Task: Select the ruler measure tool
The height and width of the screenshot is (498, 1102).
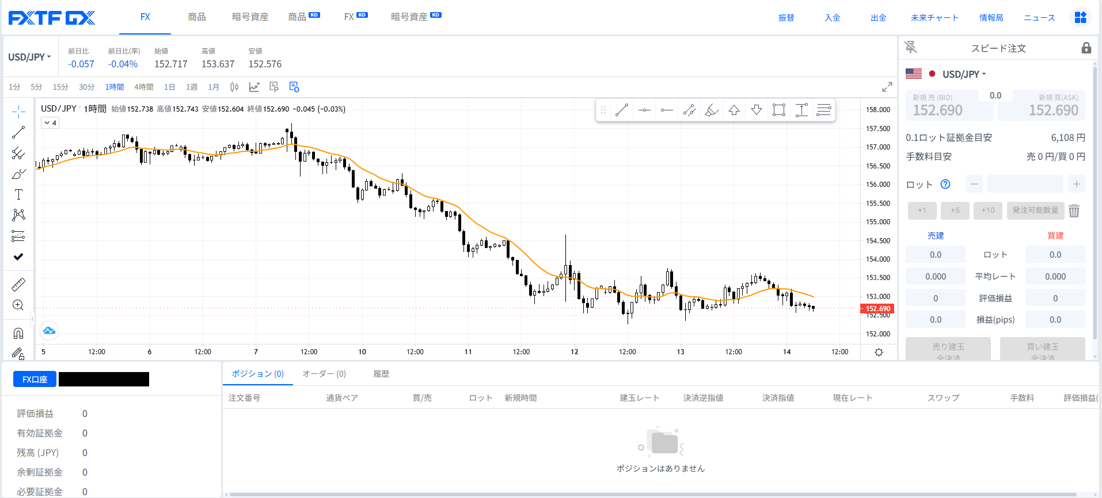Action: (x=18, y=285)
